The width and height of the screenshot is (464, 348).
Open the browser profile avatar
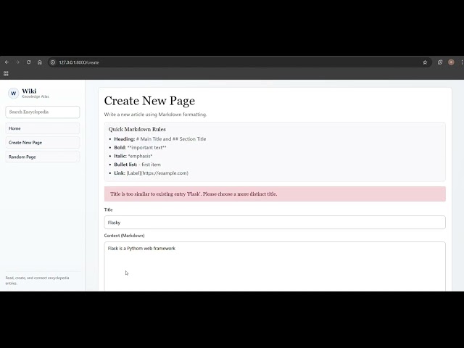(451, 62)
